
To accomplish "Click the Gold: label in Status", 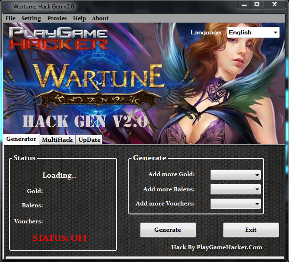I will 35,191.
